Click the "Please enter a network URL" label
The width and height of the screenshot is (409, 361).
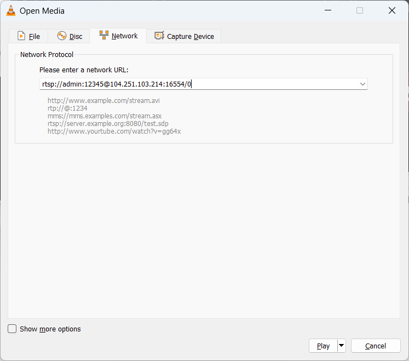point(84,70)
